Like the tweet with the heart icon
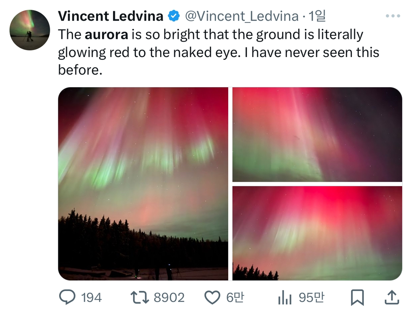The height and width of the screenshot is (311, 412). pyautogui.click(x=212, y=297)
